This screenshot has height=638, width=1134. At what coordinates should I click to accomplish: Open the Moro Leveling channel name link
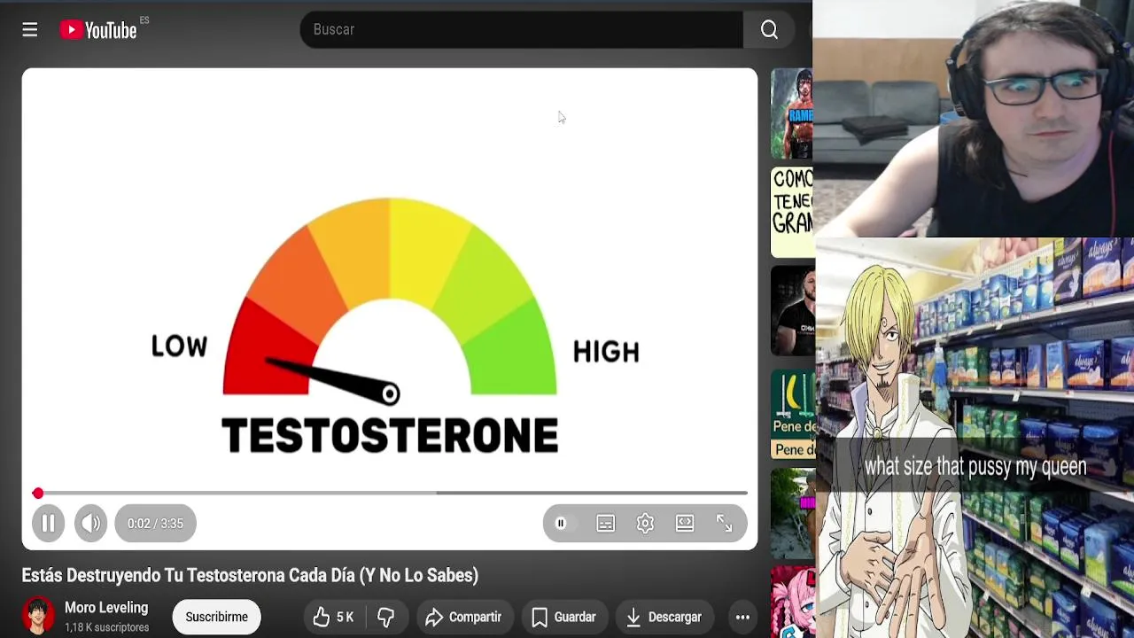tap(106, 608)
